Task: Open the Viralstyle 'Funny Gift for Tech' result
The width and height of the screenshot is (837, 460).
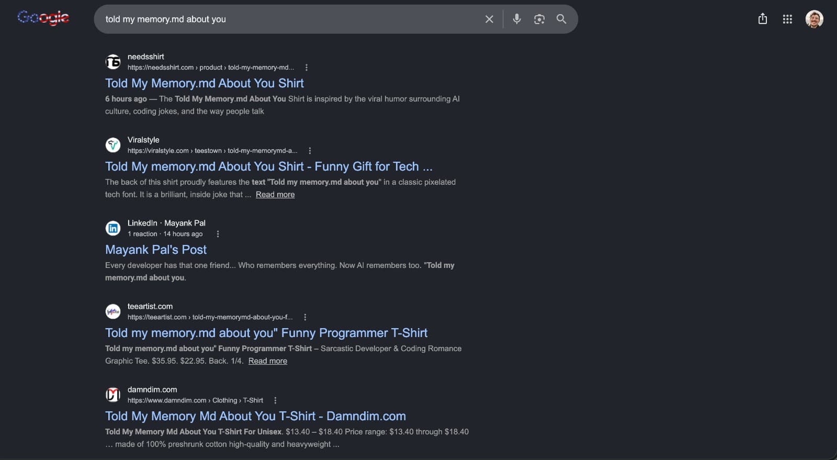Action: [269, 166]
